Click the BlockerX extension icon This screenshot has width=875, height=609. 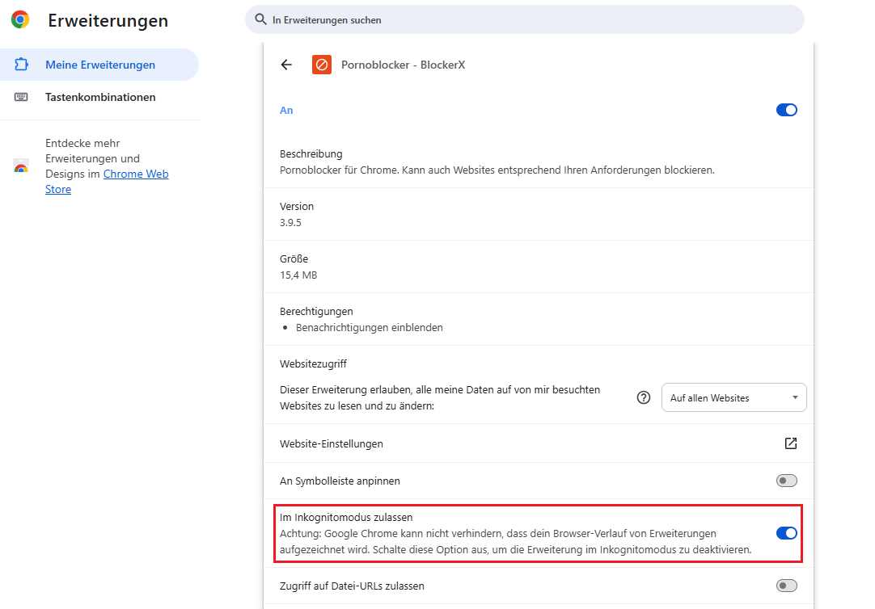coord(322,65)
